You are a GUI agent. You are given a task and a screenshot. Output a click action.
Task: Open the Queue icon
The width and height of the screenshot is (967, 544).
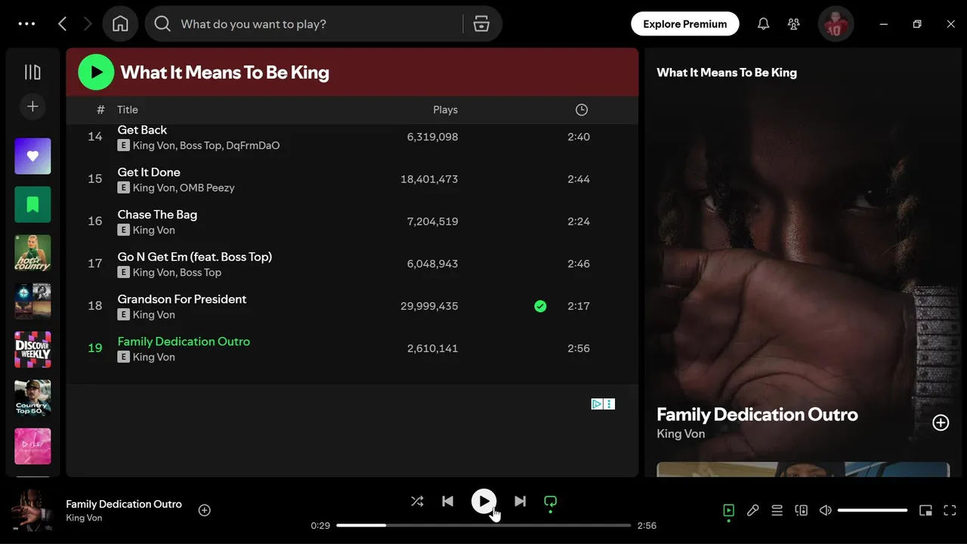(x=777, y=511)
